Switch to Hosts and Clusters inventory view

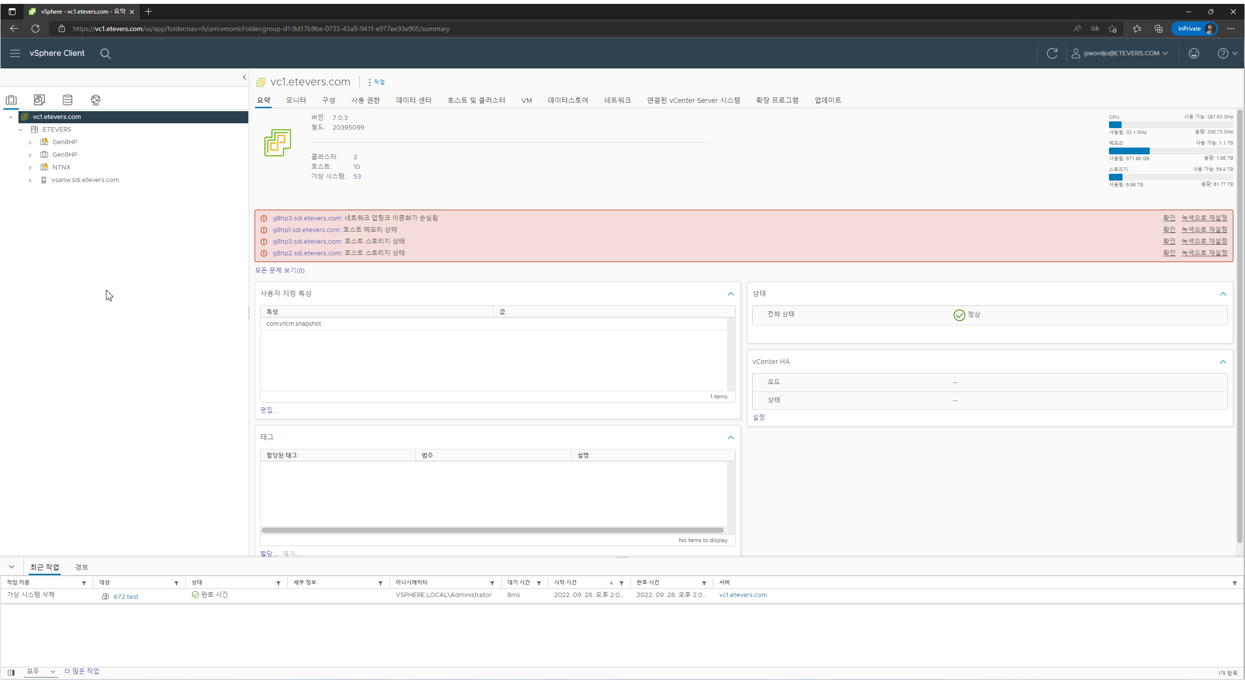coord(11,100)
